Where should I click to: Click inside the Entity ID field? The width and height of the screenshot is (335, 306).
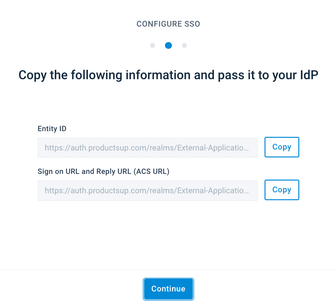click(x=148, y=148)
